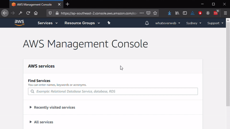The width and height of the screenshot is (230, 129).
Task: Click the AWS Management Console heading
Action: coord(85,44)
